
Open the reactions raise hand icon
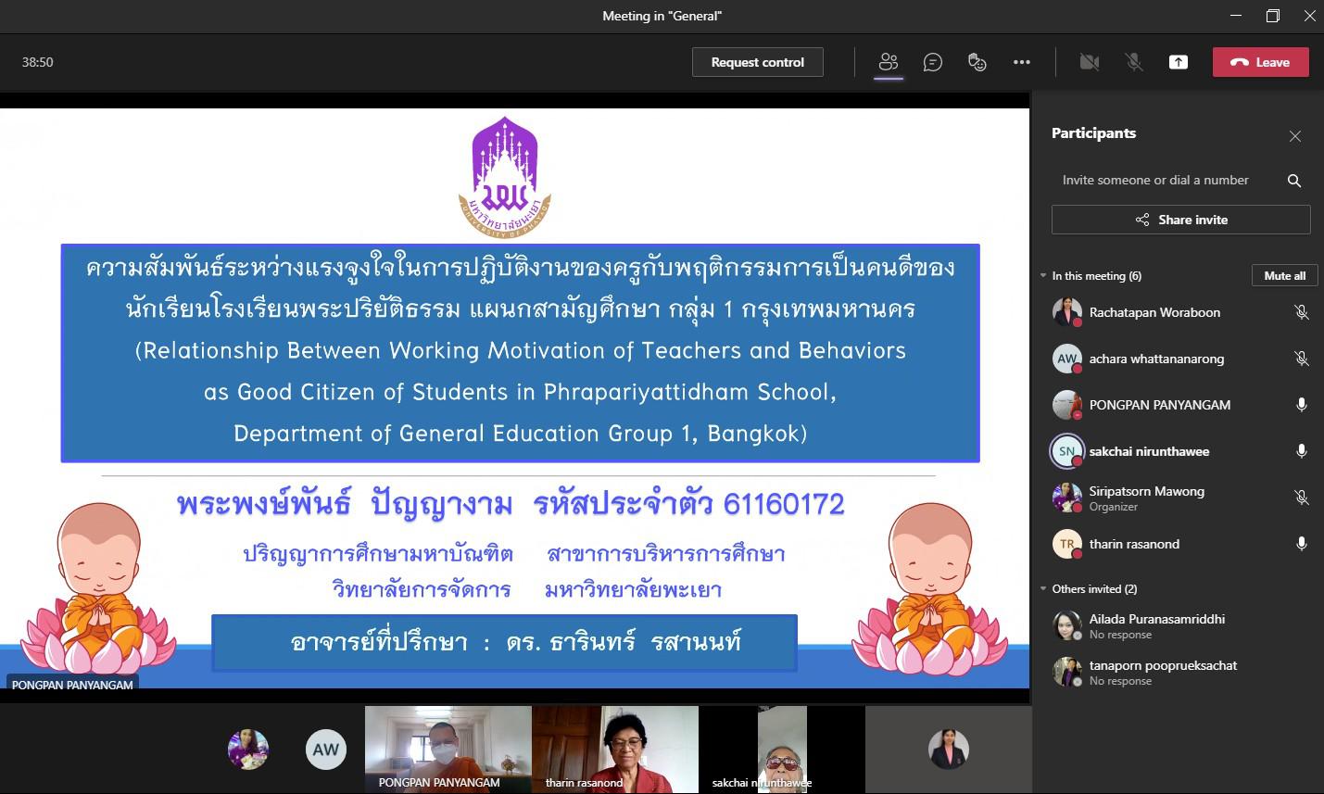pos(977,62)
